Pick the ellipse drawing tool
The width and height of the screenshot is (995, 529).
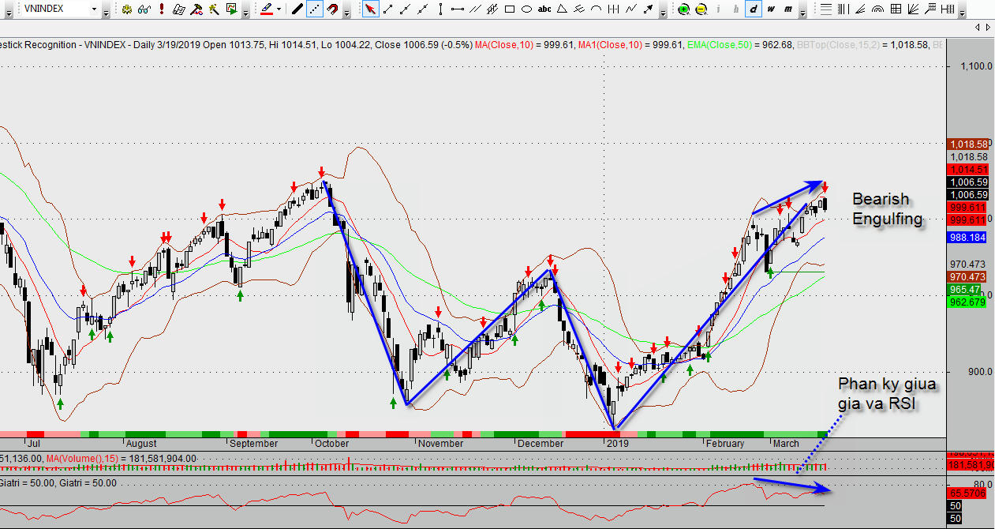[x=526, y=9]
